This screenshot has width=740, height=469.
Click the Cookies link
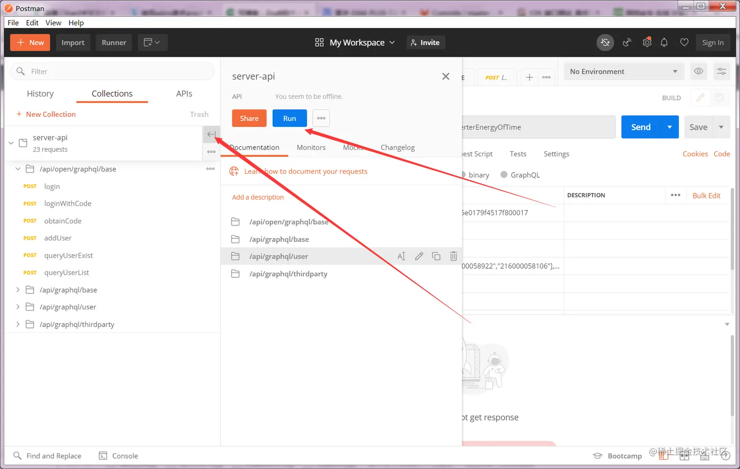[x=695, y=154]
